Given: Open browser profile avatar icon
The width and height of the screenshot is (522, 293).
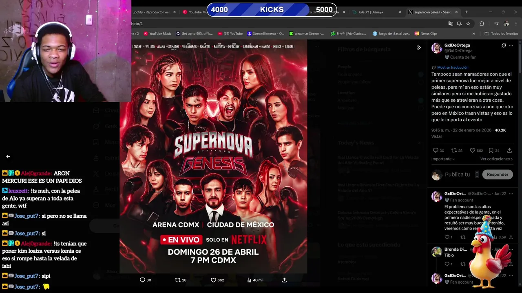Looking at the screenshot, I should coord(506,24).
